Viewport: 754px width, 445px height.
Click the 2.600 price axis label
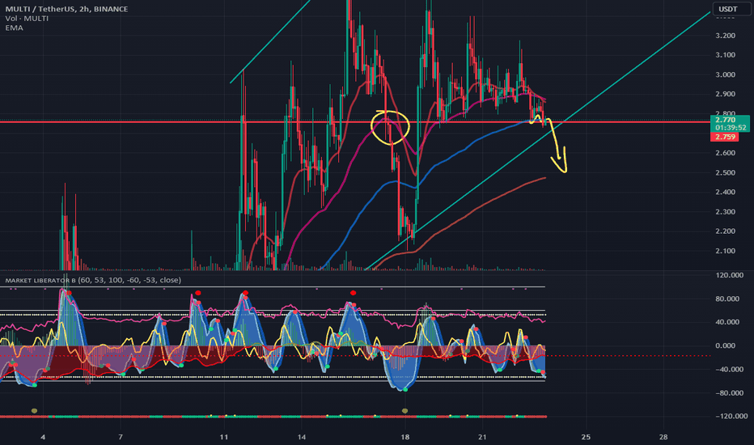(725, 153)
